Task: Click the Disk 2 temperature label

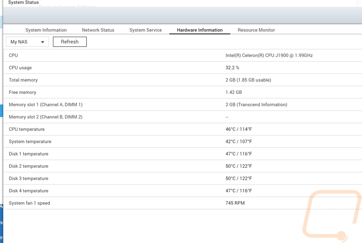Action: point(29,166)
